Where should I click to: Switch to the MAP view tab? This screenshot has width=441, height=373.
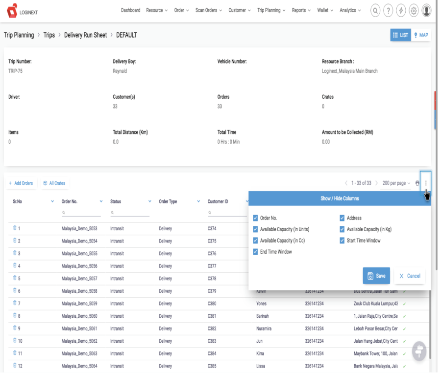click(420, 35)
